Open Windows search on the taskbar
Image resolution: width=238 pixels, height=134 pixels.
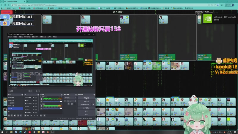click(x=7, y=132)
